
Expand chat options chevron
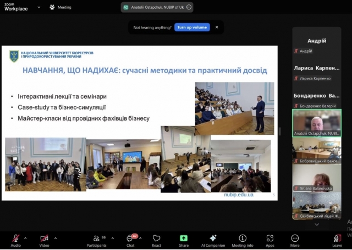coord(141,238)
